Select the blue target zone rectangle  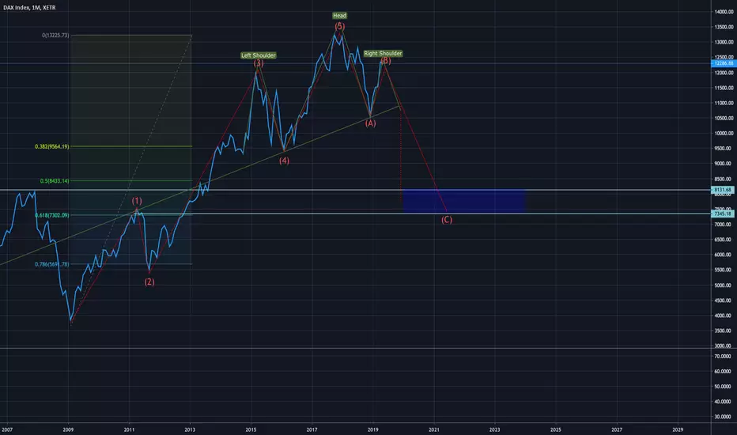463,201
